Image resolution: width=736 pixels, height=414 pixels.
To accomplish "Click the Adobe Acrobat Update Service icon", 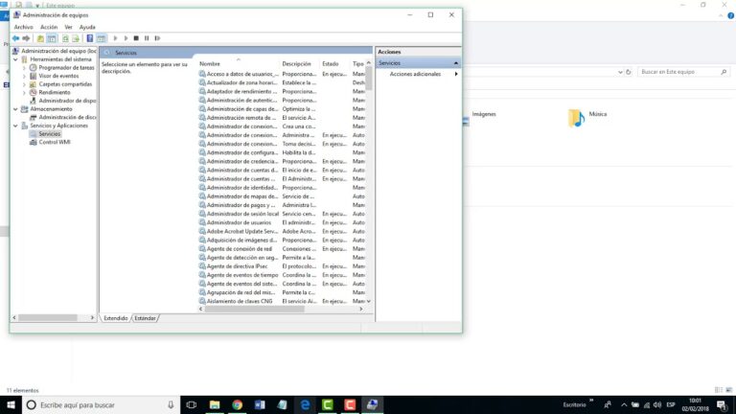I will 203,232.
